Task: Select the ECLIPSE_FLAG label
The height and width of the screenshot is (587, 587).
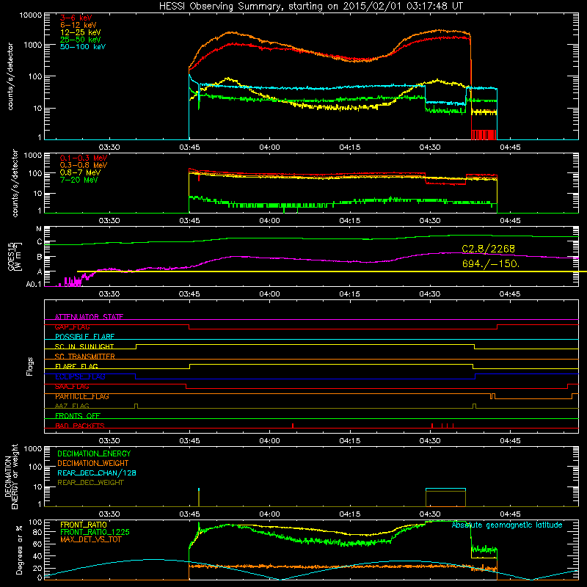Action: tap(80, 376)
